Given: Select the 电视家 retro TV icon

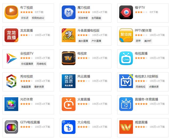Looking at the screenshot, I should pos(69,58).
